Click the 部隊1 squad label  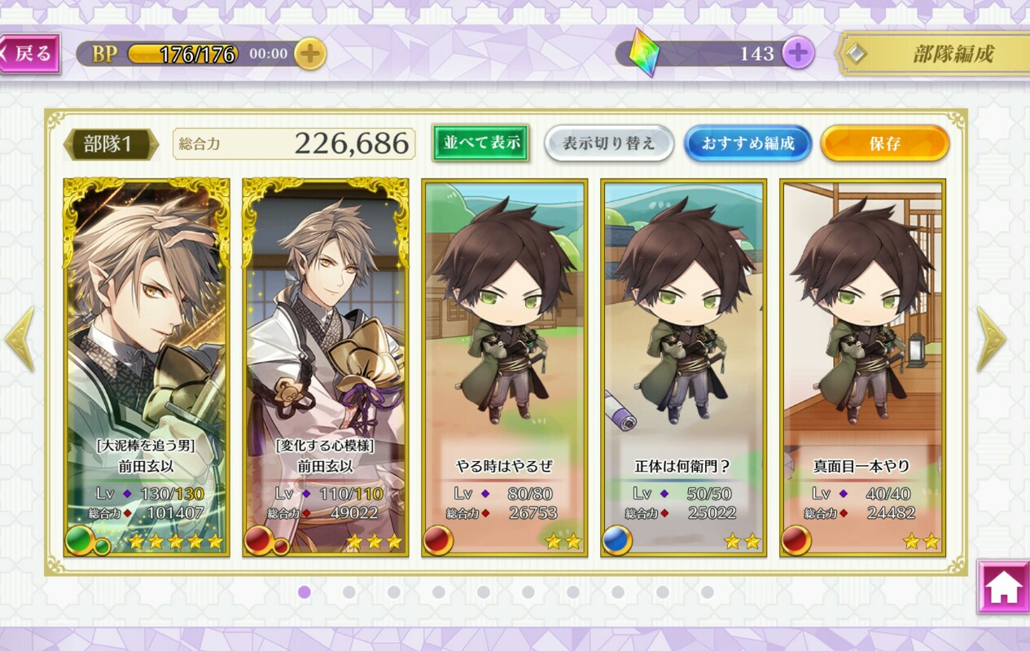109,144
